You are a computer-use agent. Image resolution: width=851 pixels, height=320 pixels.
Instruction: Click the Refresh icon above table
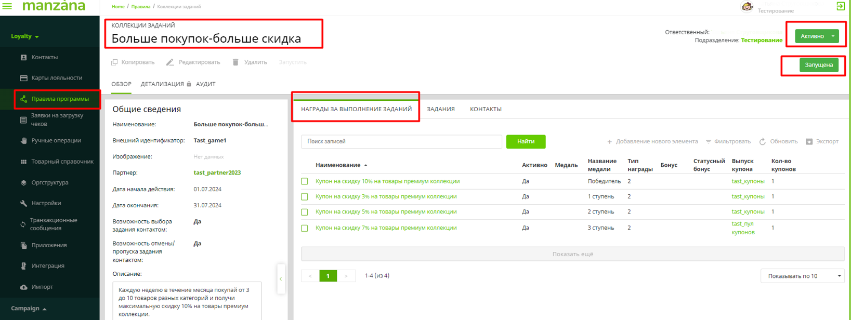click(763, 142)
